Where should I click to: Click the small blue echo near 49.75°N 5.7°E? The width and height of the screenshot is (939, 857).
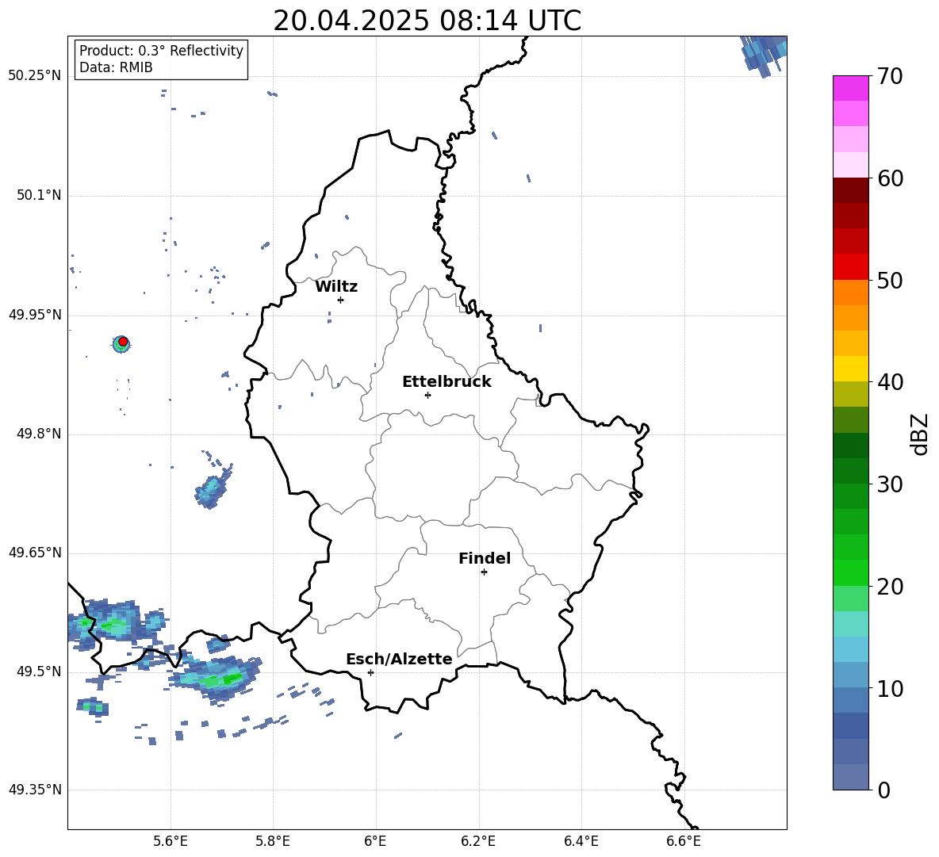pyautogui.click(x=211, y=491)
